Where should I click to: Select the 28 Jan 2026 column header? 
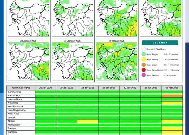[x=88, y=88]
